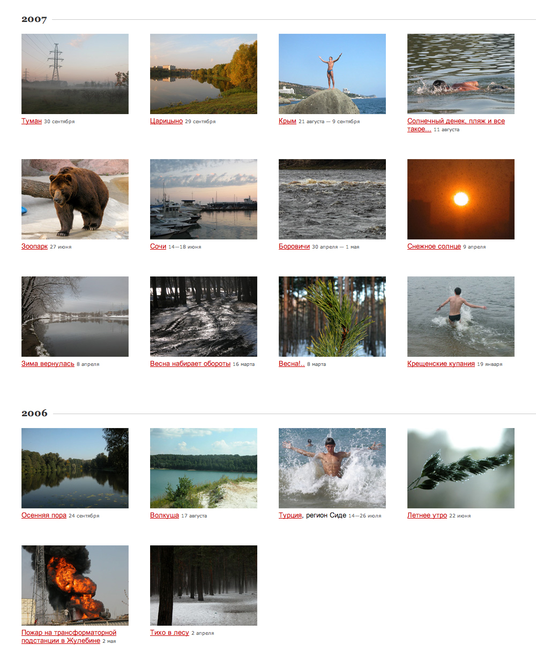Click the brown bear thumbnail

(75, 199)
